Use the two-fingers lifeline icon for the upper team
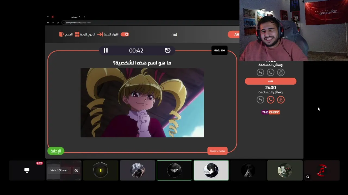 point(281,72)
